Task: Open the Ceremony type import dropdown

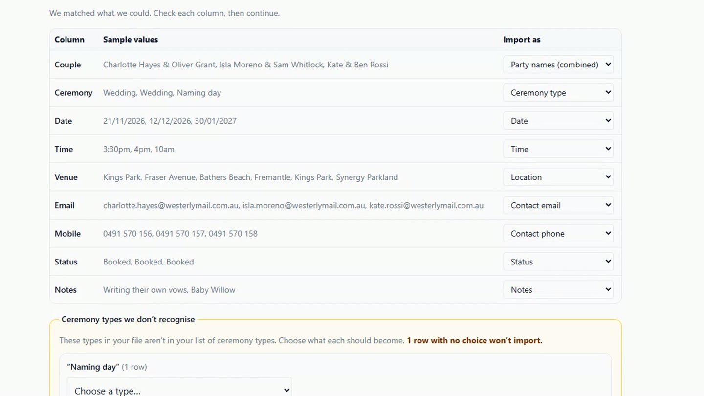Action: tap(558, 93)
